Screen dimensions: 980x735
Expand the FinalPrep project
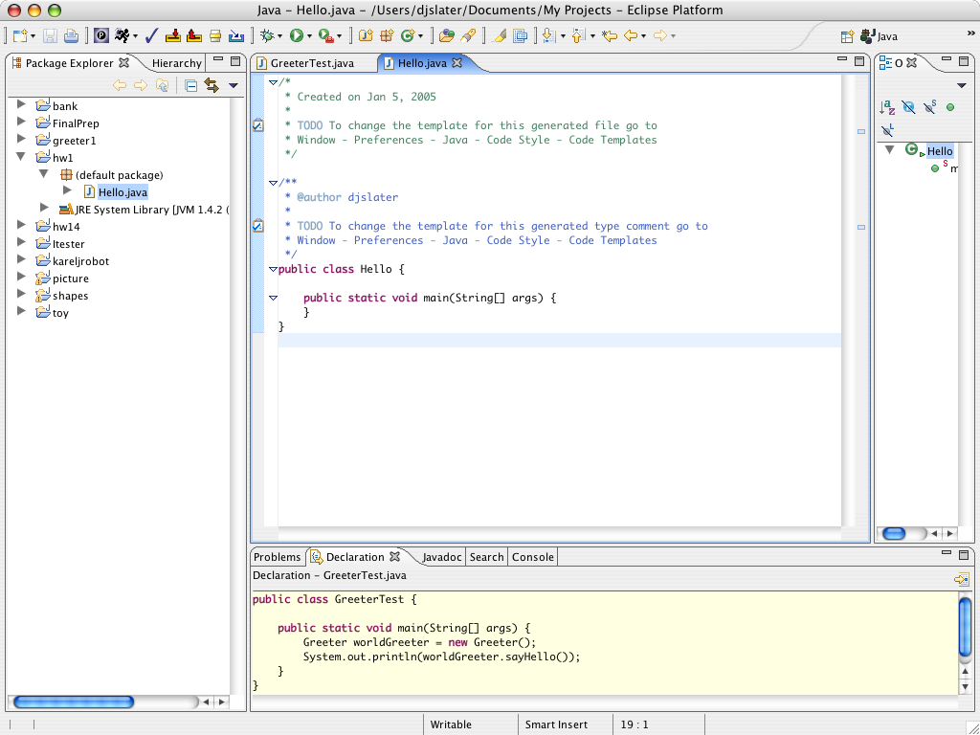pyautogui.click(x=21, y=122)
